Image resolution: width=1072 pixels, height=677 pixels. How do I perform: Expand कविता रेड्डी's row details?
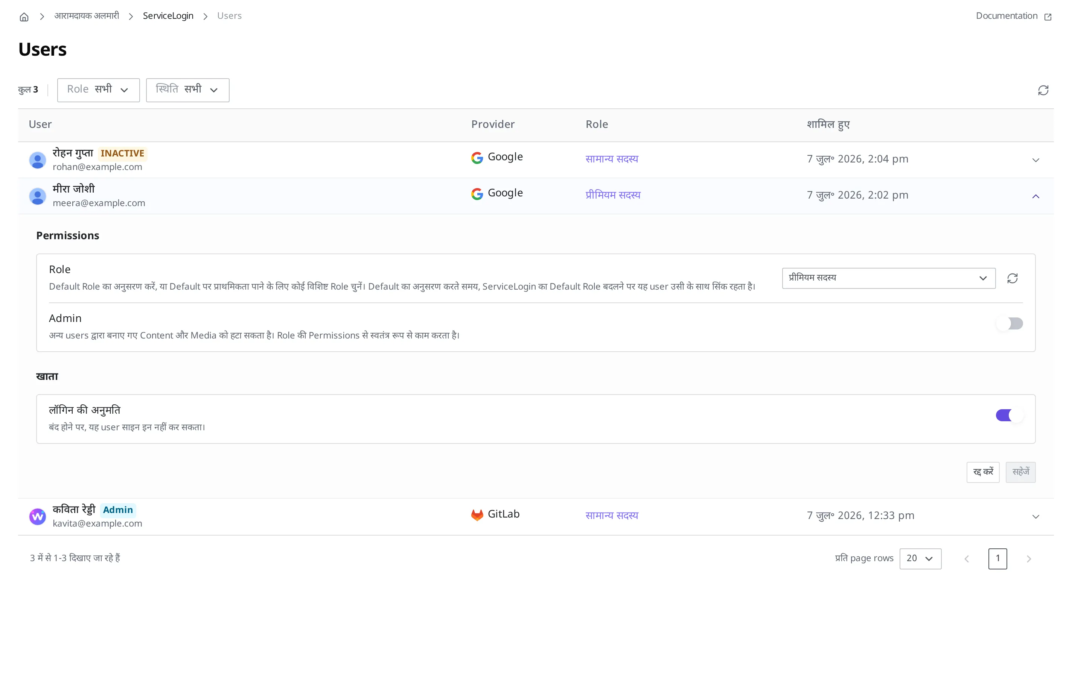point(1035,516)
